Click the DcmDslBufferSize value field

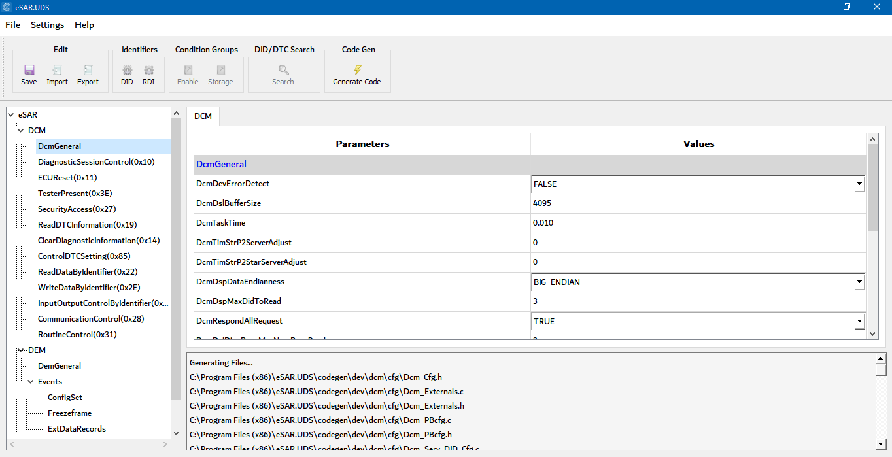pos(698,203)
